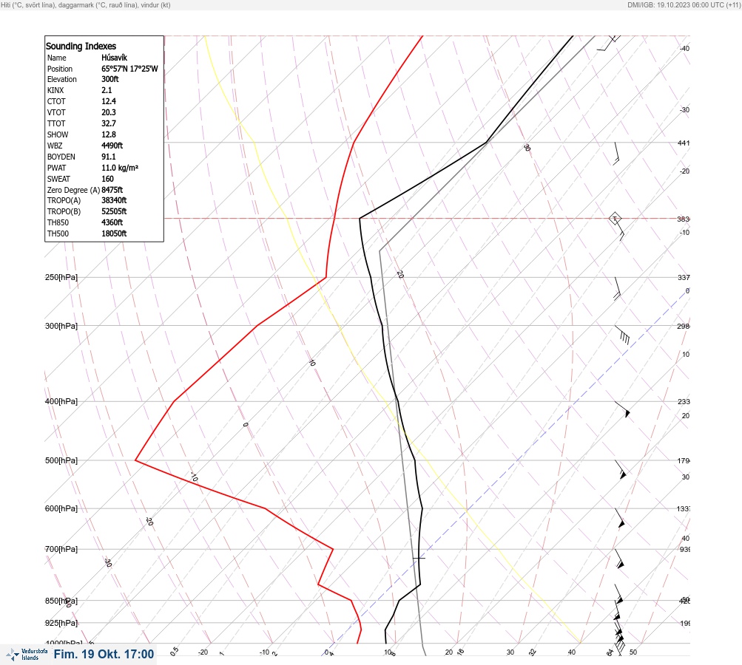Click the diamond tropopause marker on red dashed line
Screen dimensions: 742x665
pyautogui.click(x=615, y=219)
